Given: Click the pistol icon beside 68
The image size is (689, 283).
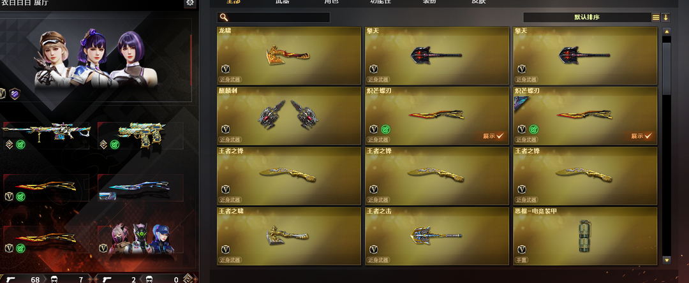Looking at the screenshot, I should (10, 279).
